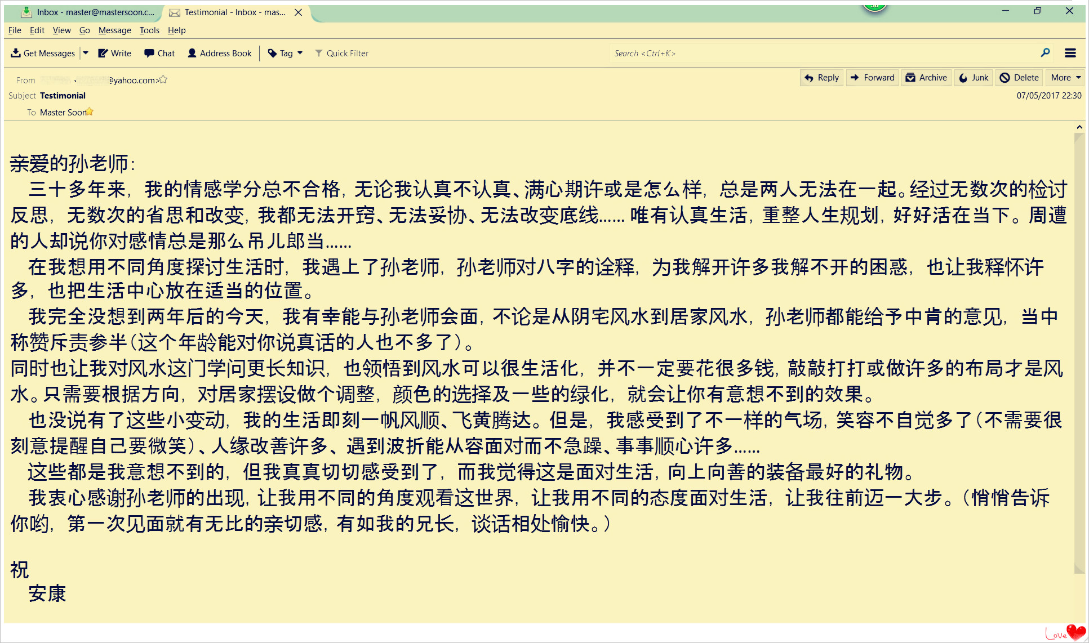Open the Chat panel
Image resolution: width=1089 pixels, height=643 pixels.
click(159, 53)
